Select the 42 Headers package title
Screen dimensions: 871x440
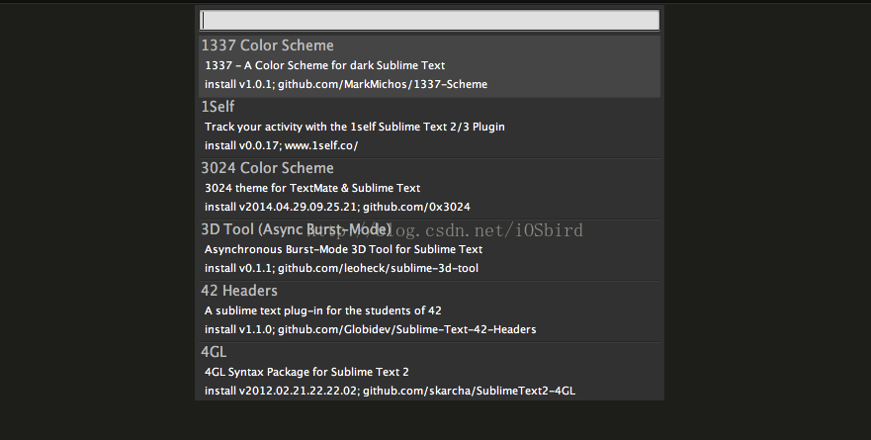click(239, 291)
